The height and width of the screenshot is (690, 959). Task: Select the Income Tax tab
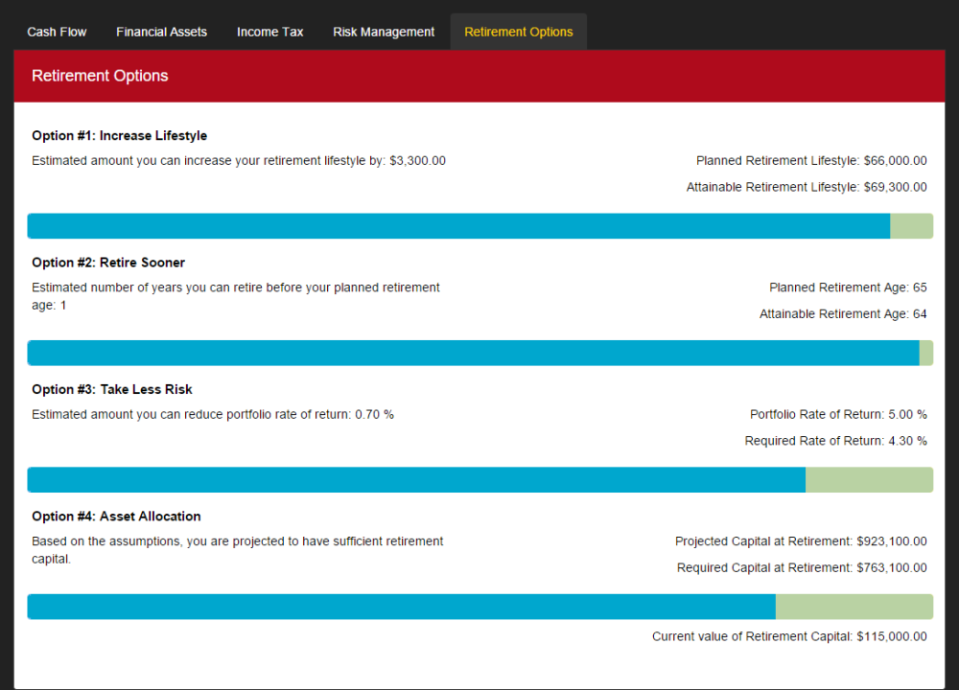click(x=269, y=32)
